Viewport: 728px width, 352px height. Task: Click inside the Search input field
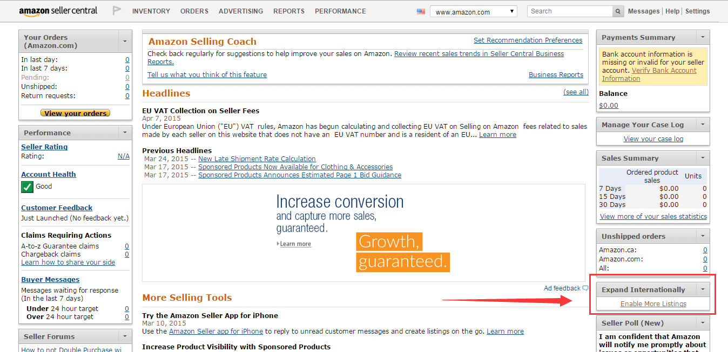click(x=567, y=11)
